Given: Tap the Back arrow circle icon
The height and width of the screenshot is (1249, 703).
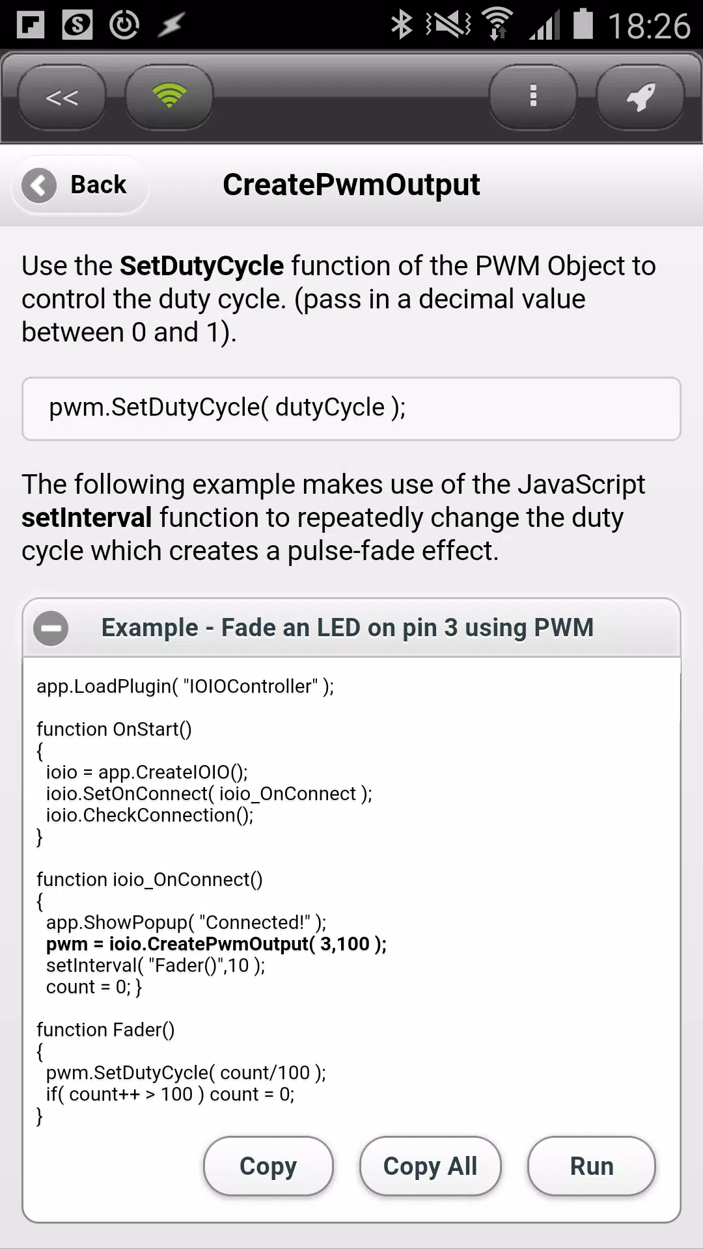Looking at the screenshot, I should coord(39,185).
